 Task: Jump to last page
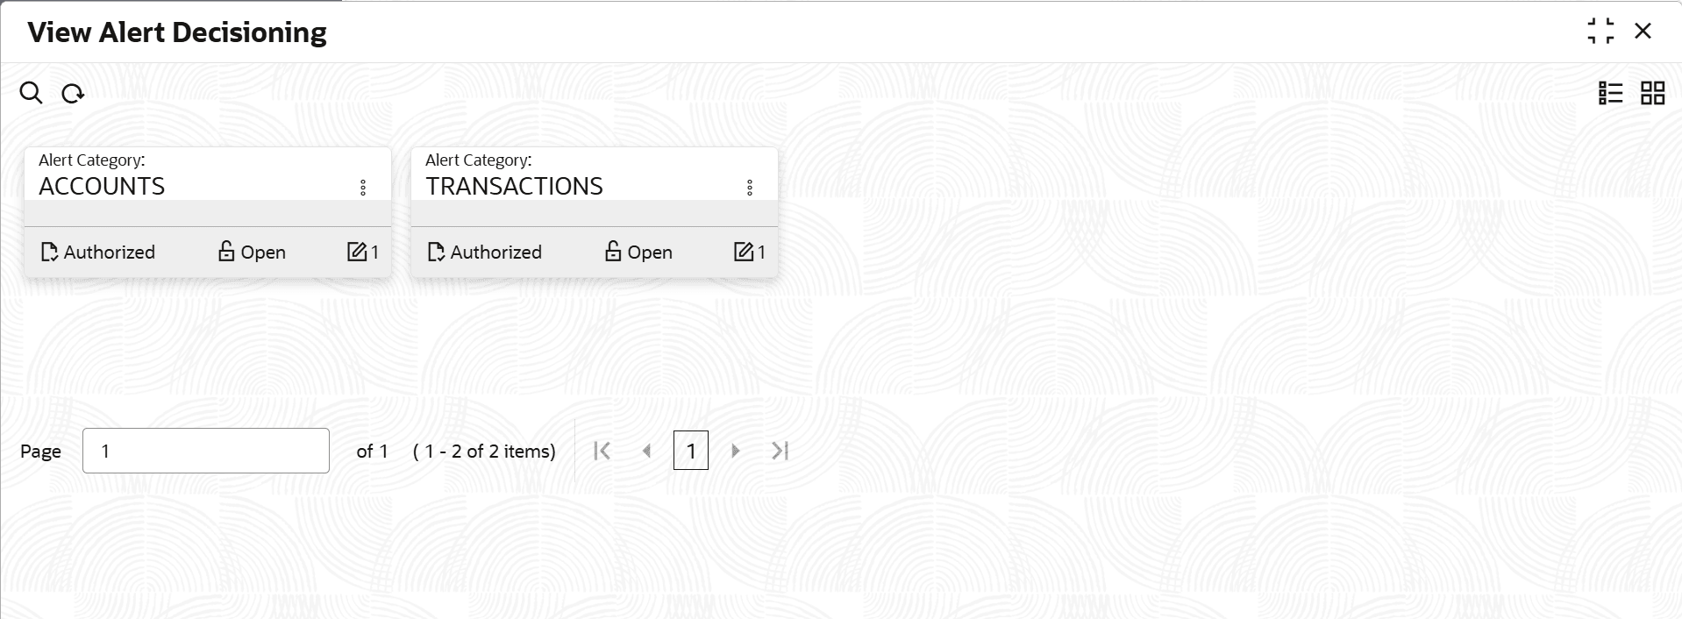780,451
